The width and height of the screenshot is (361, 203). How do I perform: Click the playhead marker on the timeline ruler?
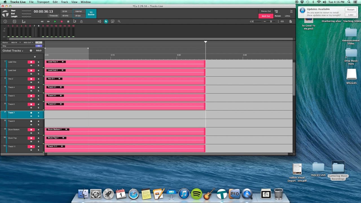tap(206, 42)
